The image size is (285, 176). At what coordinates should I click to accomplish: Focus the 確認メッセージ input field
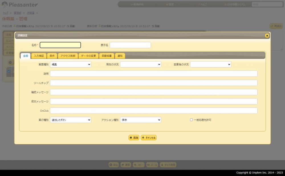[x=154, y=92]
